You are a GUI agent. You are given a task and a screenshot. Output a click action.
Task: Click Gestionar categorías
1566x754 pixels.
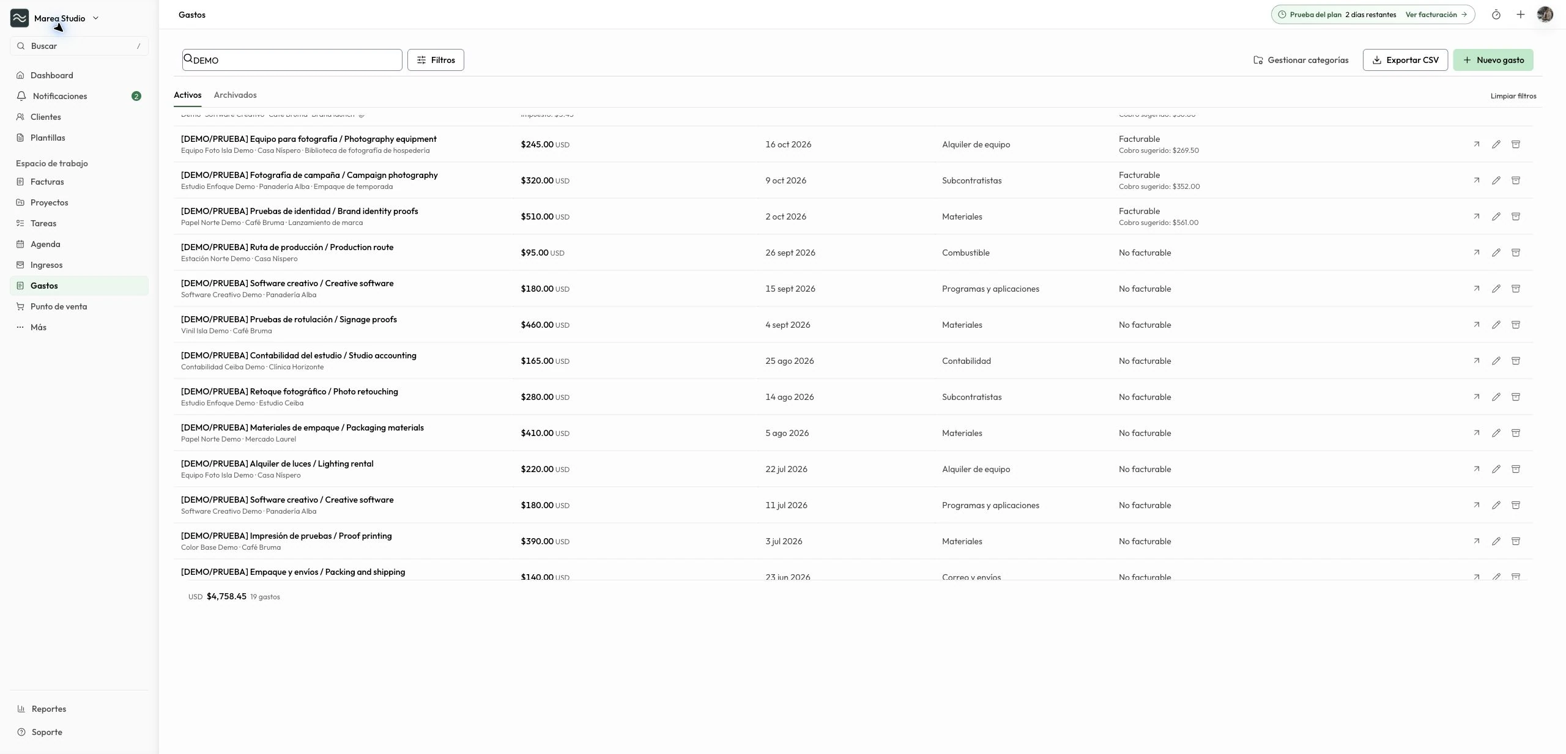[x=1301, y=60]
